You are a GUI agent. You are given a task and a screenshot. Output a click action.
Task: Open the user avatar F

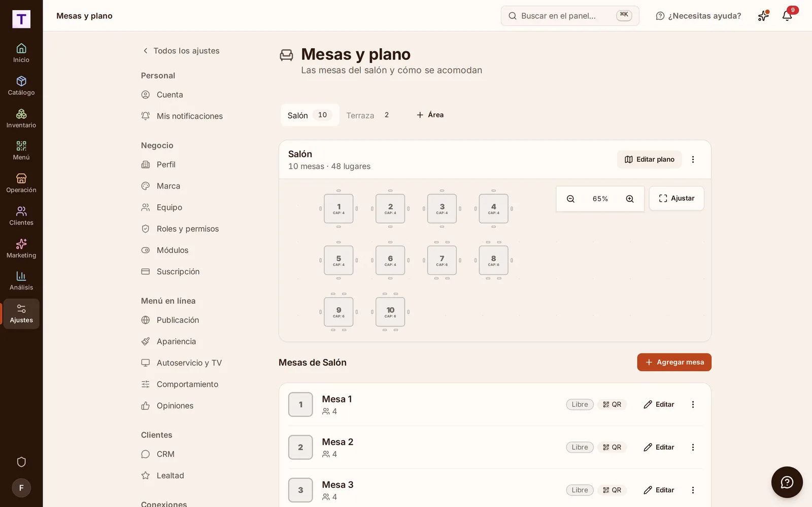[x=21, y=488]
